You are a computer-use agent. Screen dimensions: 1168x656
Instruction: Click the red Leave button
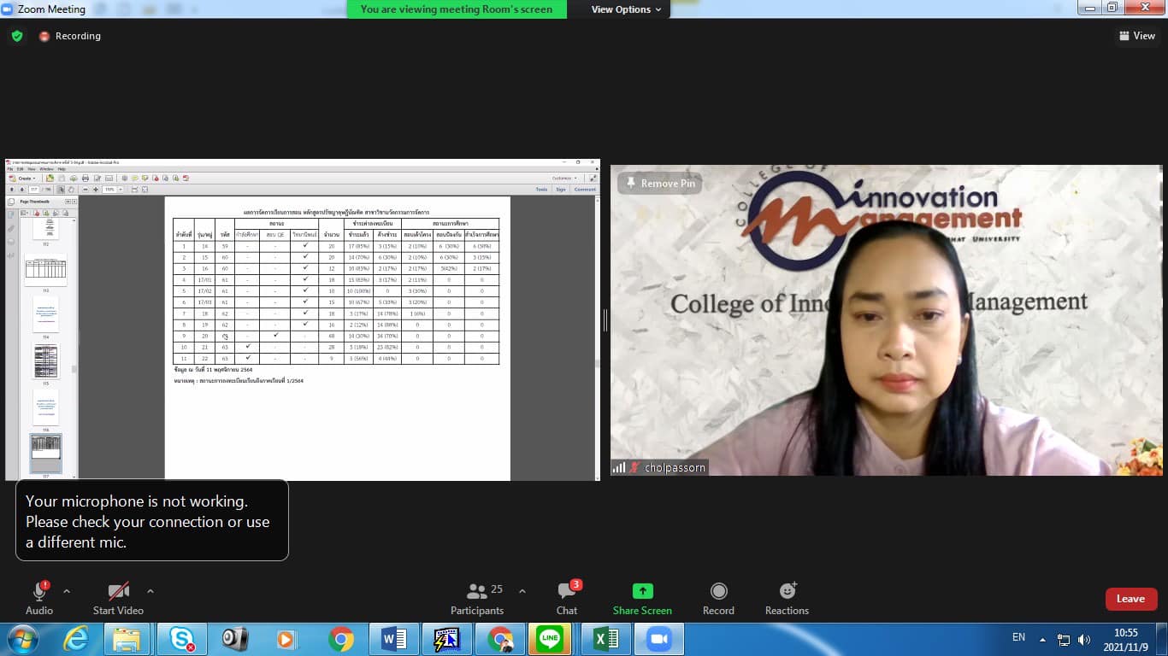tap(1130, 599)
